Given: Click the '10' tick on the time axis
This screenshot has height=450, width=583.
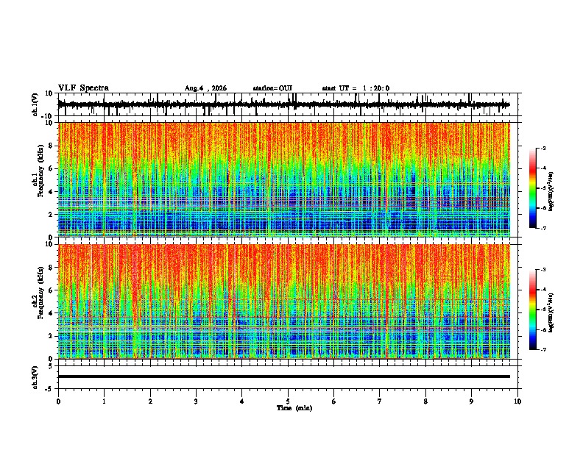Looking at the screenshot, I should (x=517, y=401).
